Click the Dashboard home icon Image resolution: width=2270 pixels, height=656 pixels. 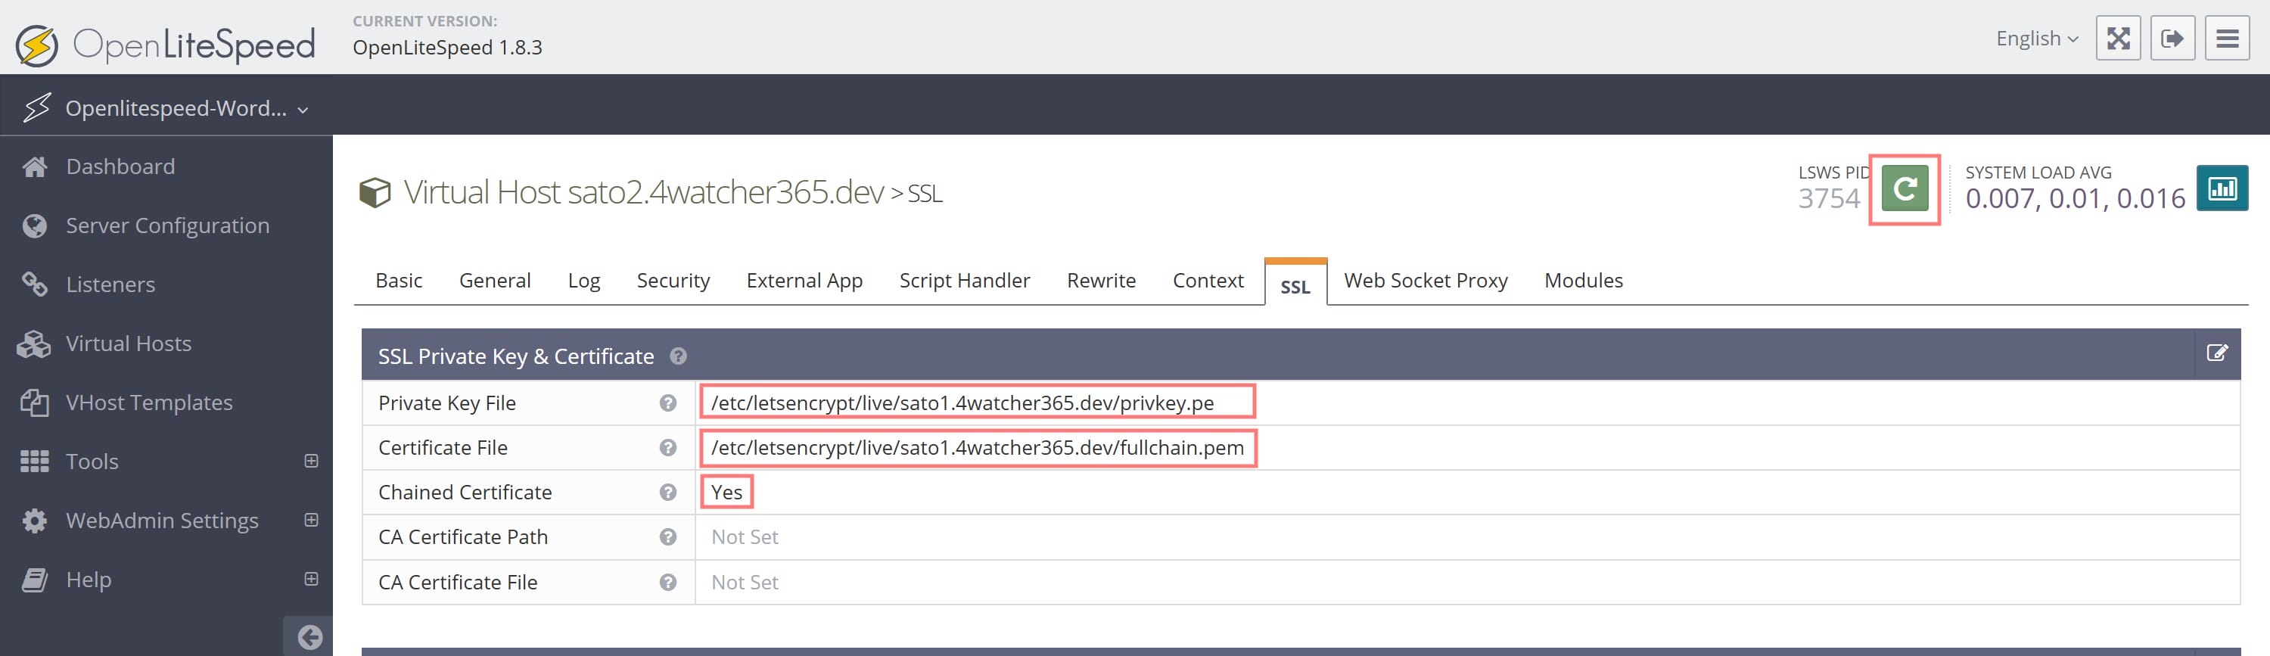click(x=34, y=166)
